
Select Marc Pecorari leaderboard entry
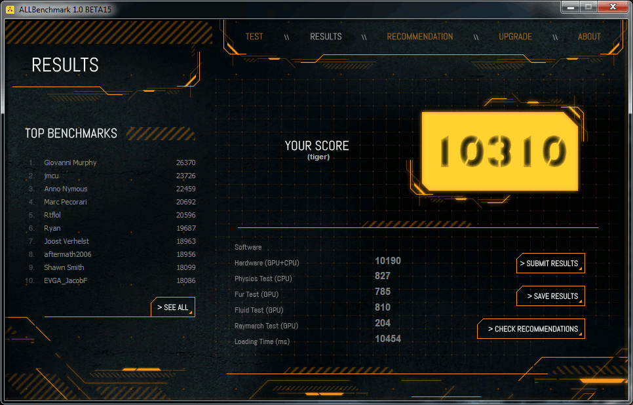(x=66, y=202)
